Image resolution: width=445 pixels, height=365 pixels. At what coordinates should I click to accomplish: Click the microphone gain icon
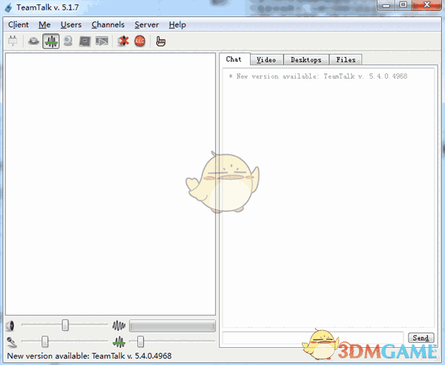[12, 342]
